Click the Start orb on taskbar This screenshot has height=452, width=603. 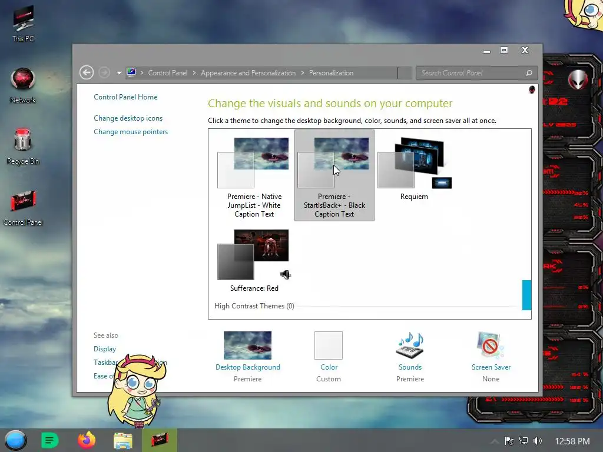tap(15, 440)
